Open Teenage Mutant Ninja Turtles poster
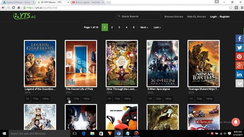 click(x=204, y=64)
